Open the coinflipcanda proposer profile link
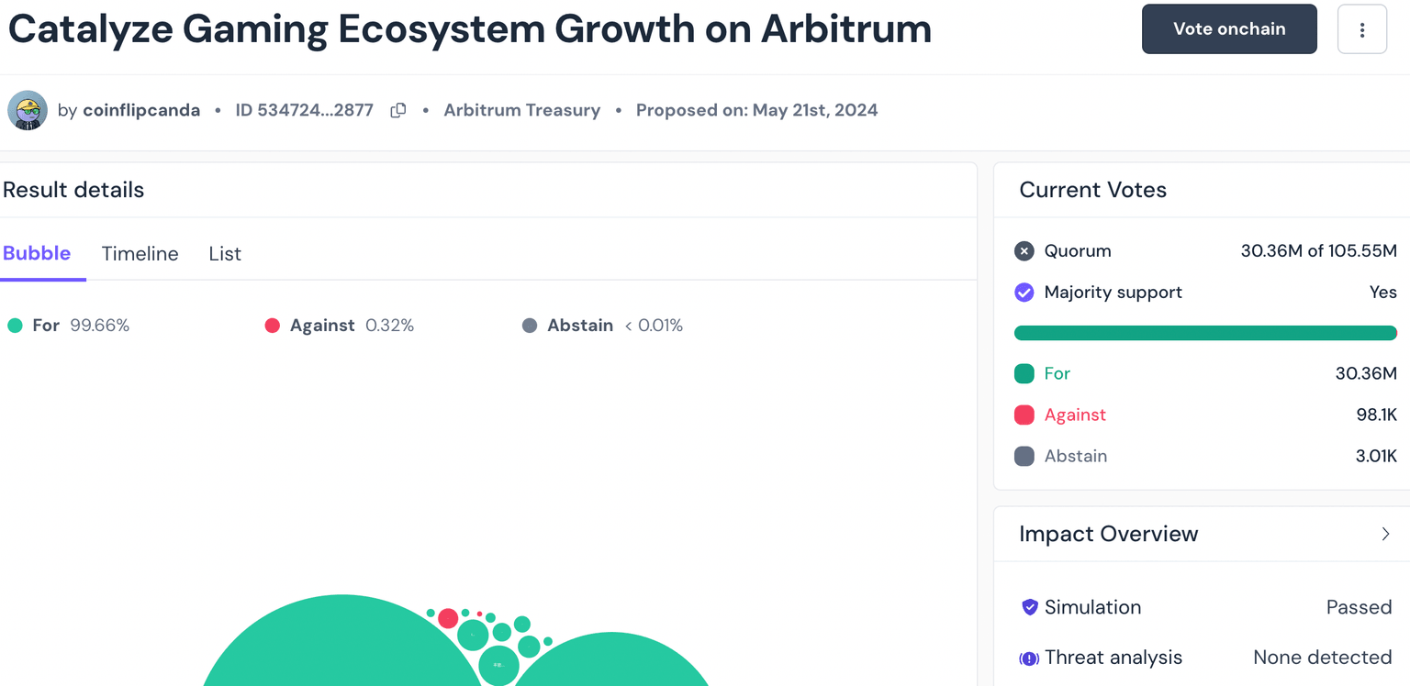The width and height of the screenshot is (1410, 686). click(141, 111)
